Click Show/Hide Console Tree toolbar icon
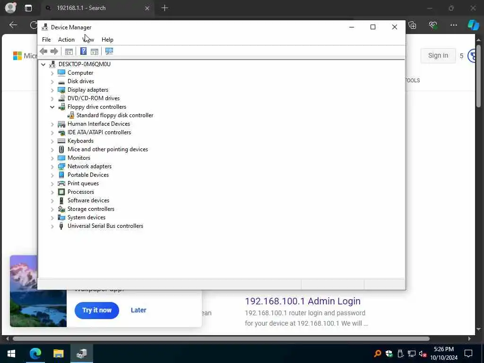Screen dimensions: 484x363 tap(69, 51)
